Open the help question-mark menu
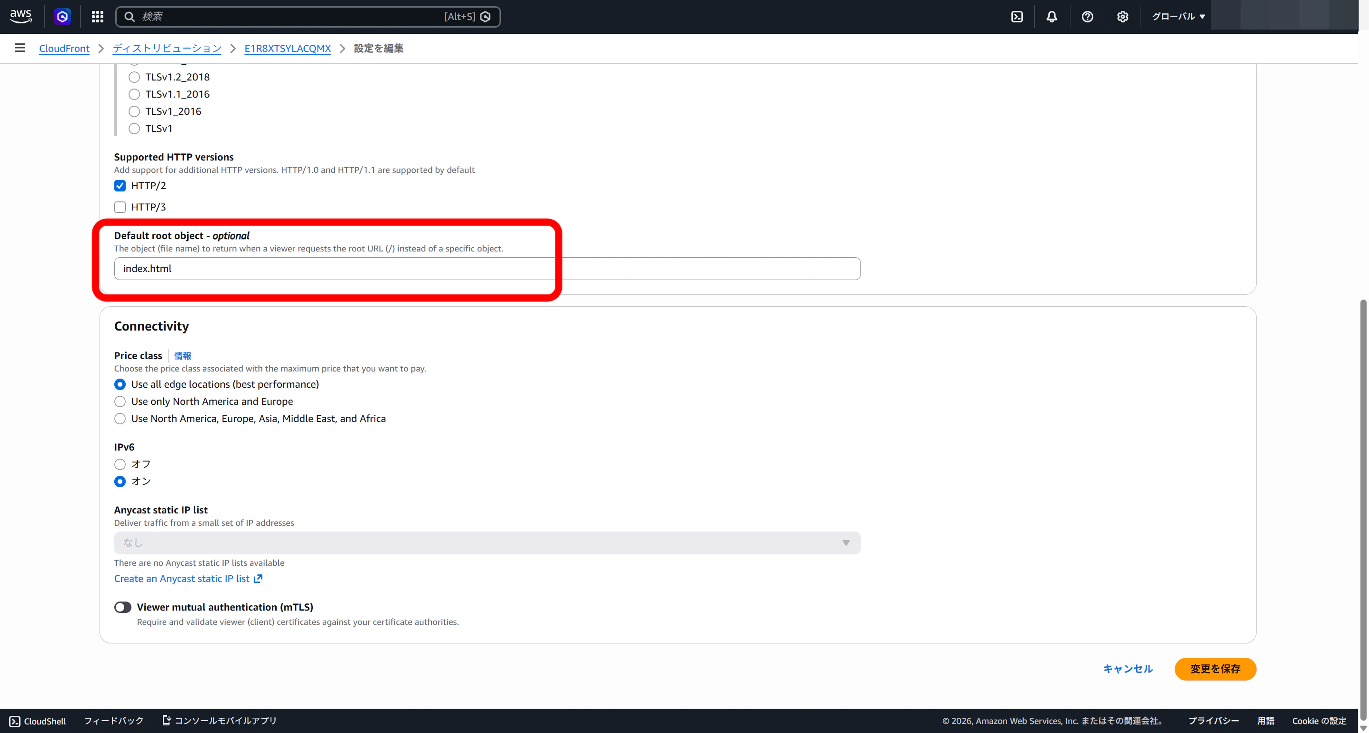The image size is (1369, 733). click(x=1087, y=17)
